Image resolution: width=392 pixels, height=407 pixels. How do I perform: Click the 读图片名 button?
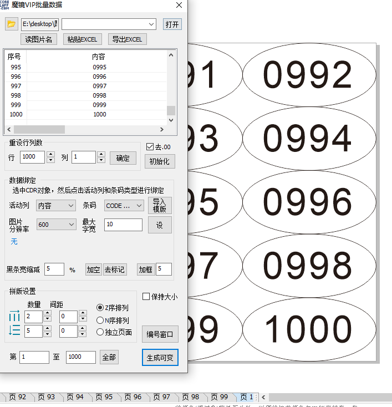pos(39,39)
